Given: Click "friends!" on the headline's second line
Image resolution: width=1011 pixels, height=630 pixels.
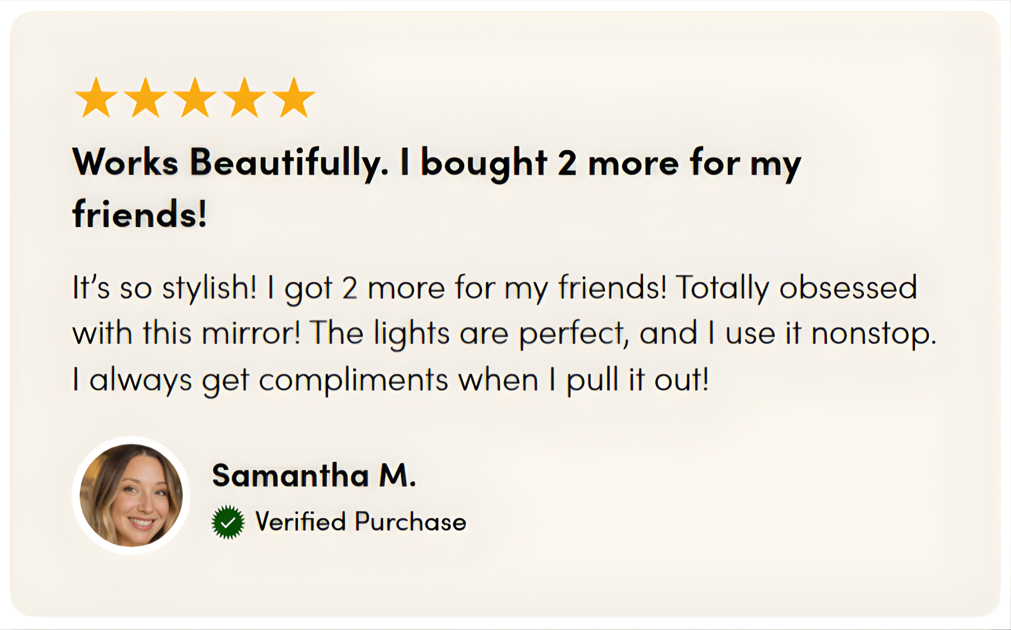Looking at the screenshot, I should [139, 214].
